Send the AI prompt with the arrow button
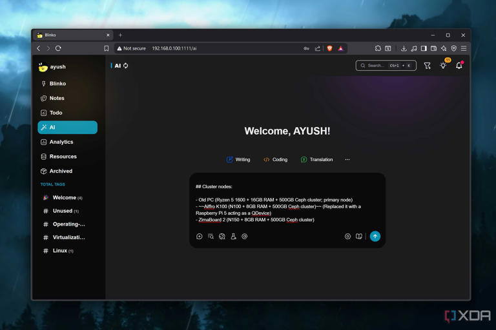The width and height of the screenshot is (496, 330). [x=375, y=236]
